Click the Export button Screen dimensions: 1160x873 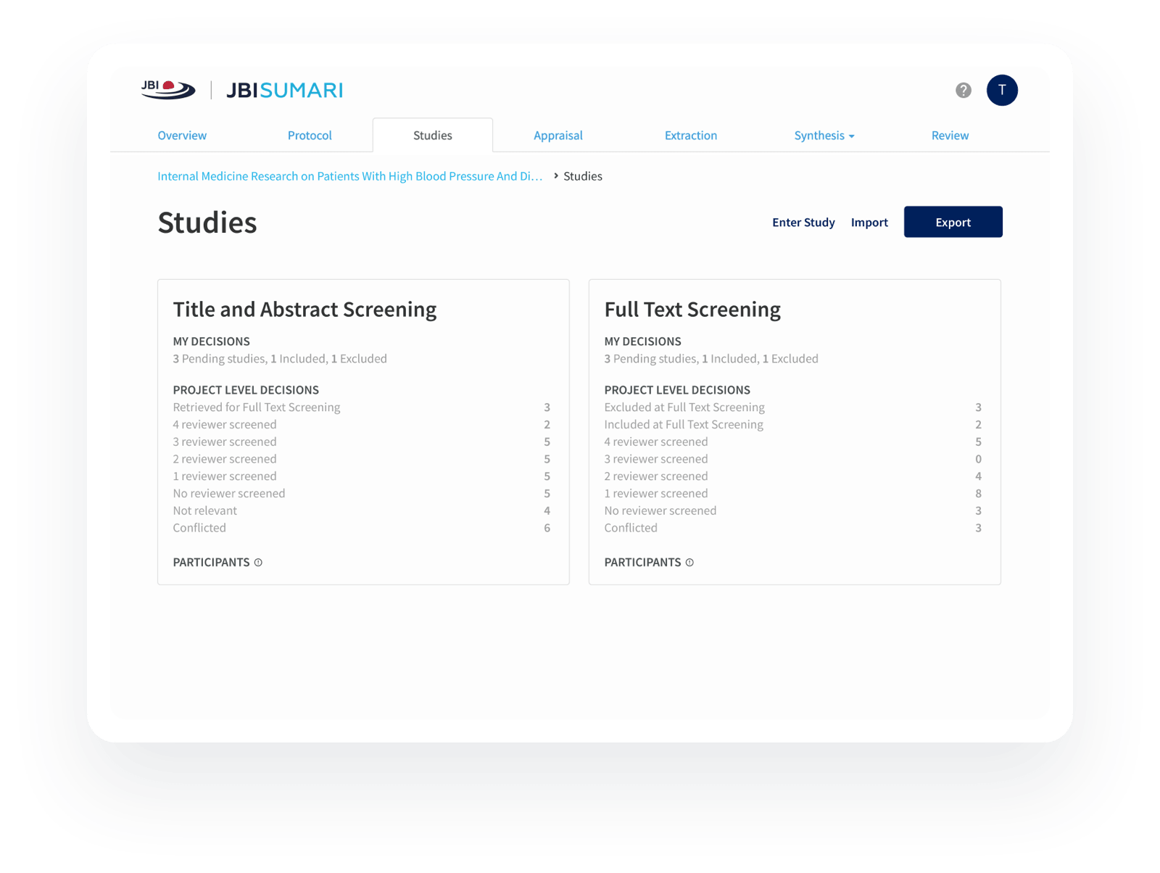pyautogui.click(x=953, y=222)
